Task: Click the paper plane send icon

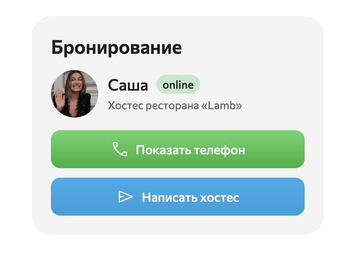Action: pos(125,197)
